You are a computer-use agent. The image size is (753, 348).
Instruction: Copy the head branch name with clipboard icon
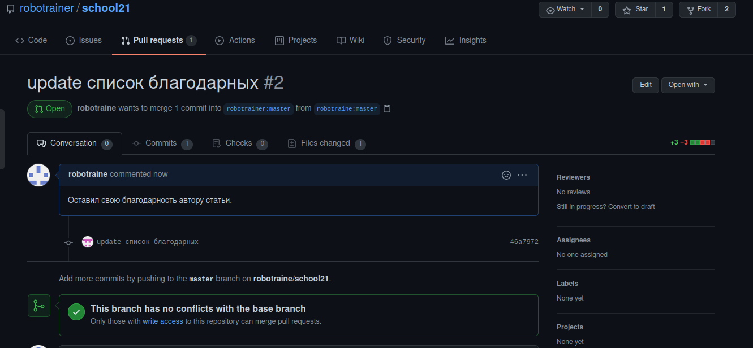[387, 108]
